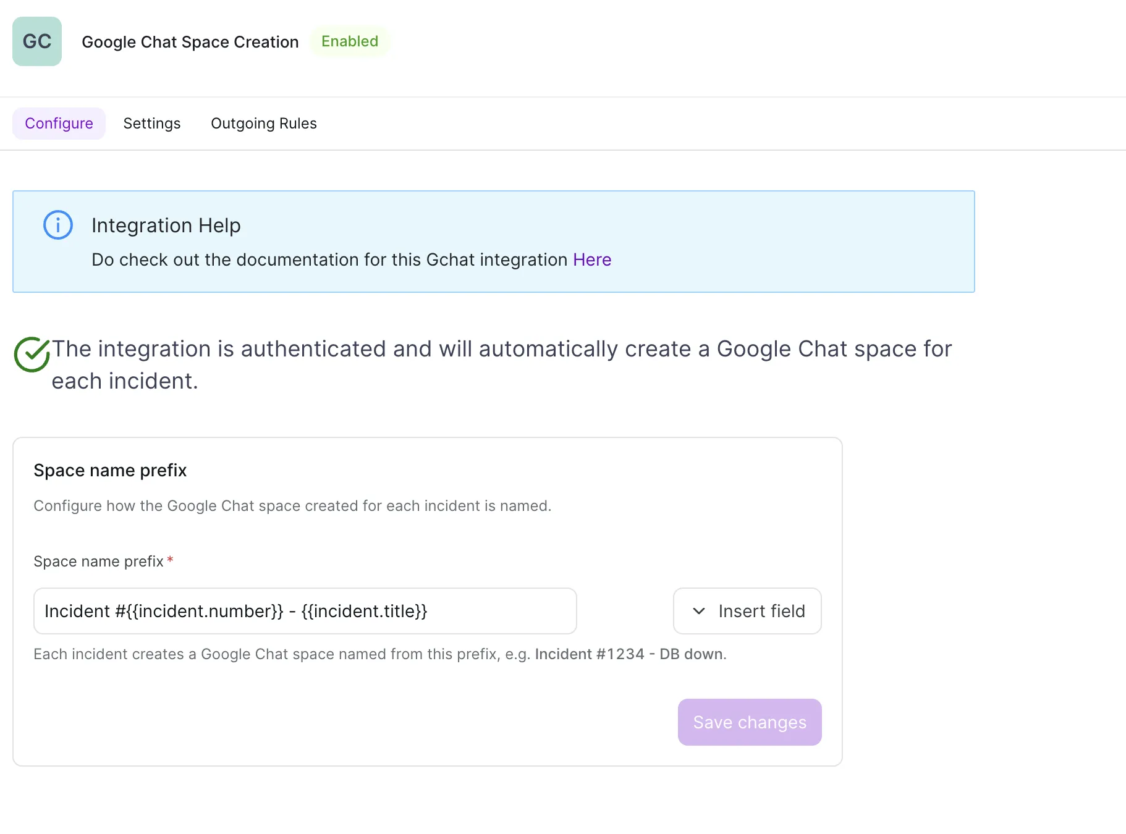
Task: Click the description about how spaces are named
Action: [292, 506]
